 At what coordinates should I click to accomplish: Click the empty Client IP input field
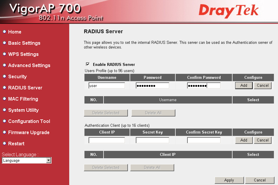point(107,140)
